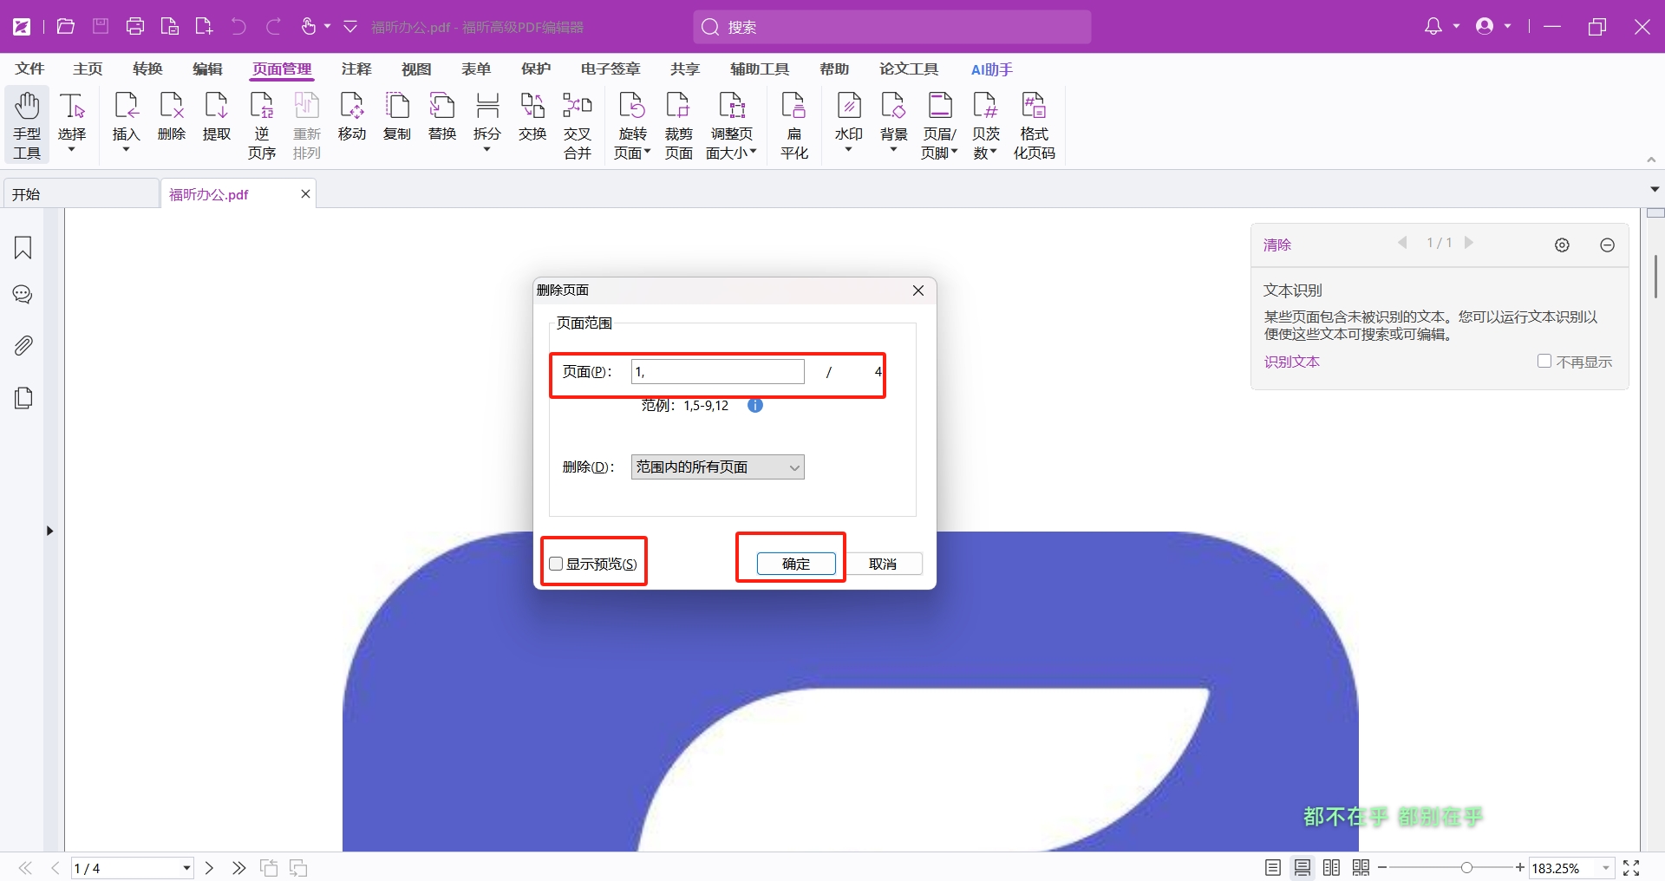Open the page number dropdown in status bar
This screenshot has width=1665, height=881.
[186, 868]
